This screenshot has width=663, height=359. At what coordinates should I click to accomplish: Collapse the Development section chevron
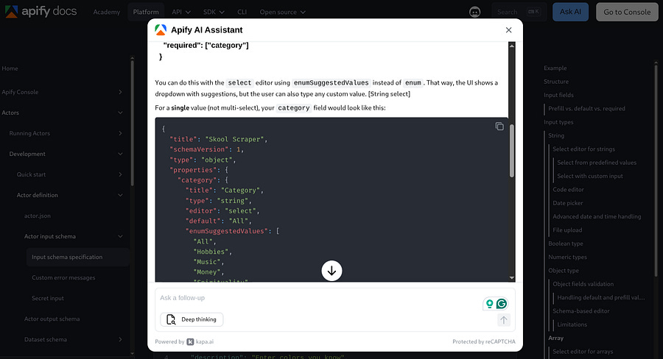click(121, 154)
